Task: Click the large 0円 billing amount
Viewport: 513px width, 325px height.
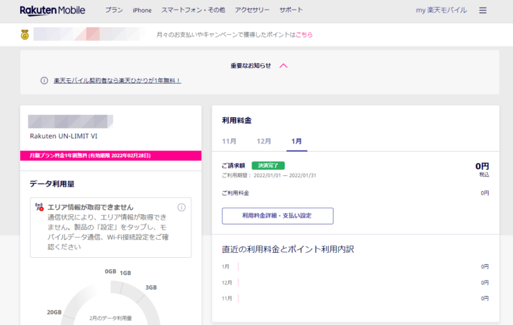Action: click(482, 166)
